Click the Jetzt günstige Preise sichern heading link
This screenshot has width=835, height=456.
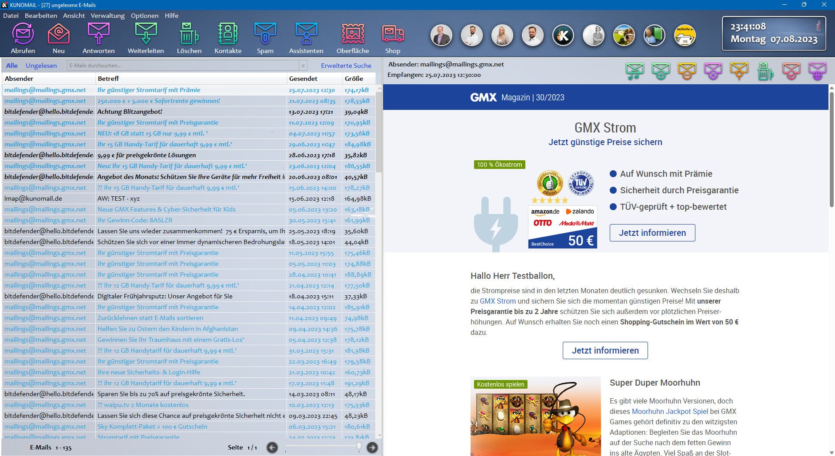point(605,142)
